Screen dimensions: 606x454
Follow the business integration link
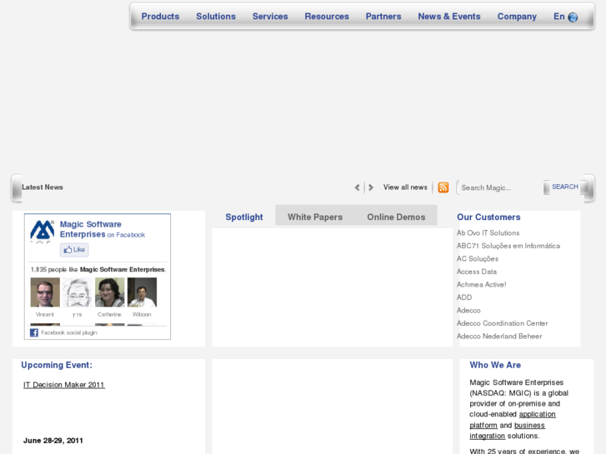[x=529, y=425]
